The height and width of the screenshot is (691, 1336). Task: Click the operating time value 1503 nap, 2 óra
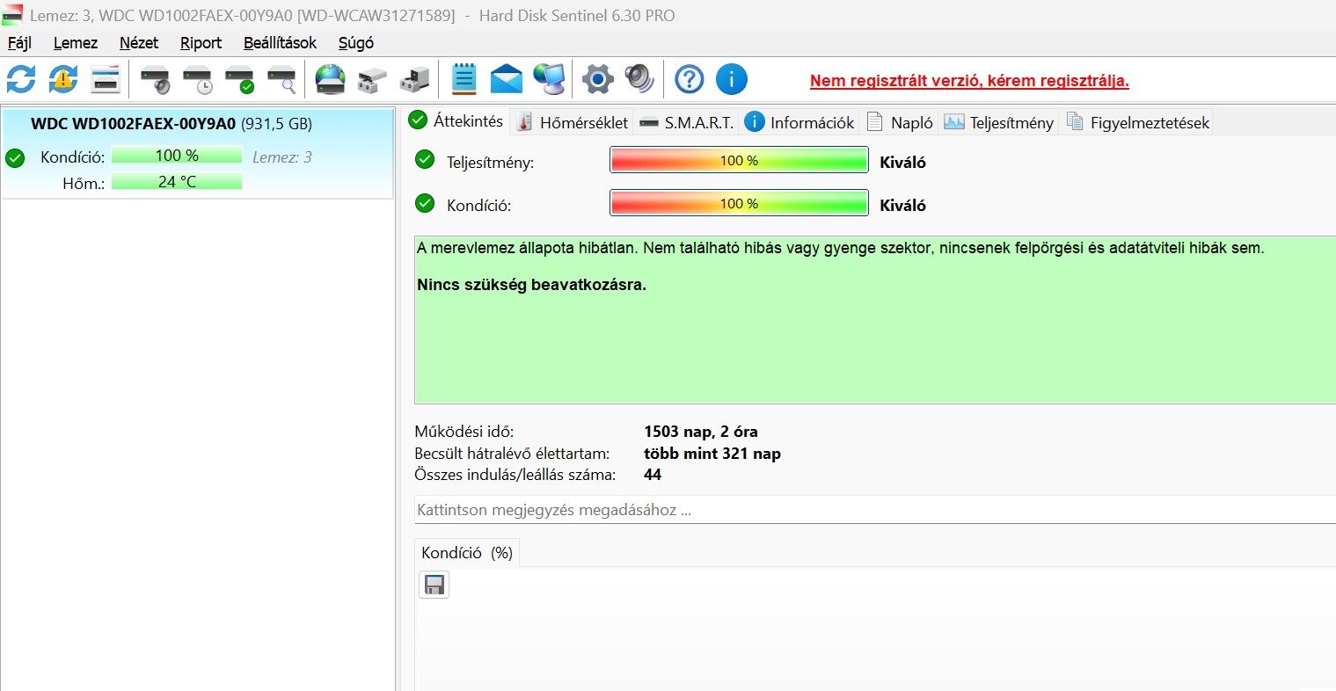[701, 432]
